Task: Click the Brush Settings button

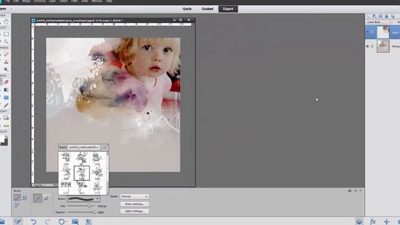Action: pos(134,204)
